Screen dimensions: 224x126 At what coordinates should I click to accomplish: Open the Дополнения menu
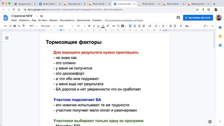(x=83, y=20)
